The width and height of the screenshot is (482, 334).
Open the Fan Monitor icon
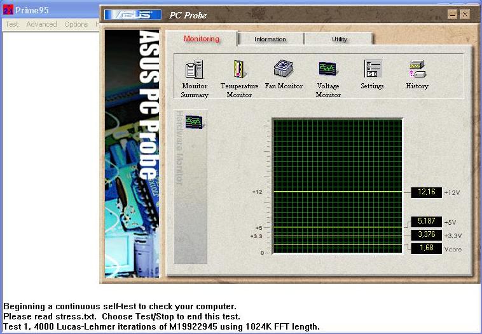(284, 68)
